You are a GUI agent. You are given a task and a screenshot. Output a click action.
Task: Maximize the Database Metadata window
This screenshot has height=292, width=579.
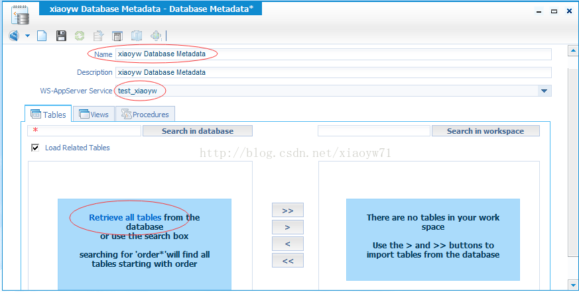pyautogui.click(x=554, y=11)
